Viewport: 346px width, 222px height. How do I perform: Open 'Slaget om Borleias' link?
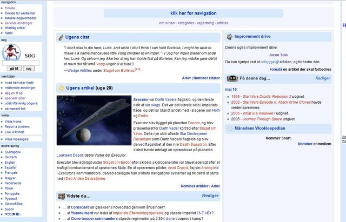point(119,71)
